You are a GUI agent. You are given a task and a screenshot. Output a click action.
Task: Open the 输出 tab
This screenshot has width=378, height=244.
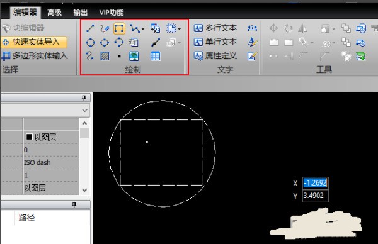click(x=80, y=13)
